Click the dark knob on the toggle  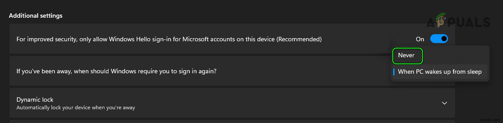444,39
